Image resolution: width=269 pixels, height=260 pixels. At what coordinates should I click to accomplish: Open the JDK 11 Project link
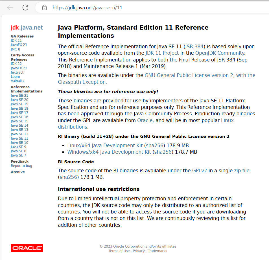(162, 53)
